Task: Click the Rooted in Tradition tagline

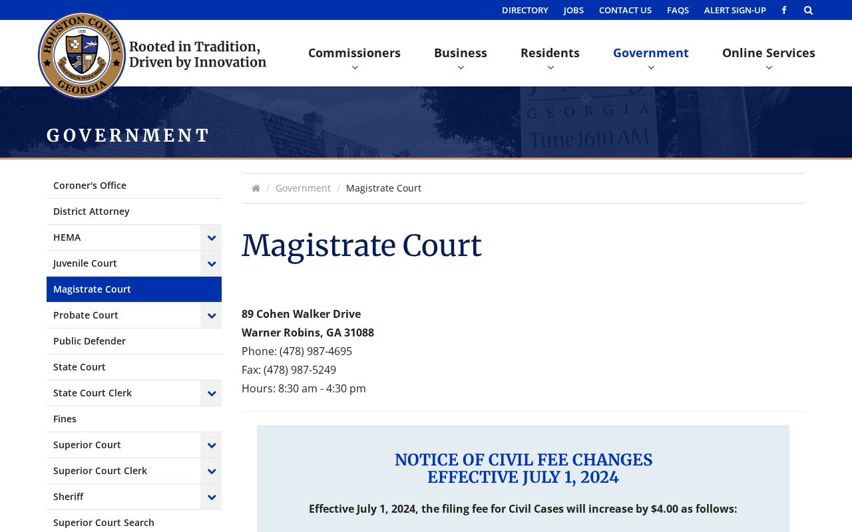Action: [198, 55]
